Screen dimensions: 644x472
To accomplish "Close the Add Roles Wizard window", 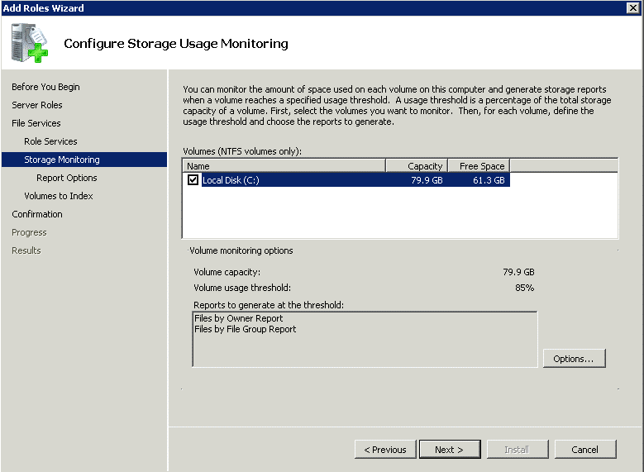I will (x=633, y=7).
